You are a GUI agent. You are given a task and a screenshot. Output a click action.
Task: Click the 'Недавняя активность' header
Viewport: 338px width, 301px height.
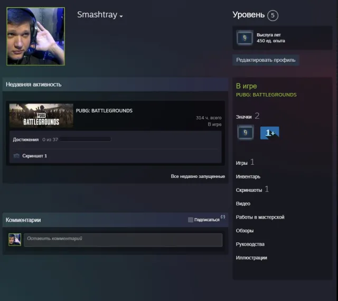pos(33,84)
